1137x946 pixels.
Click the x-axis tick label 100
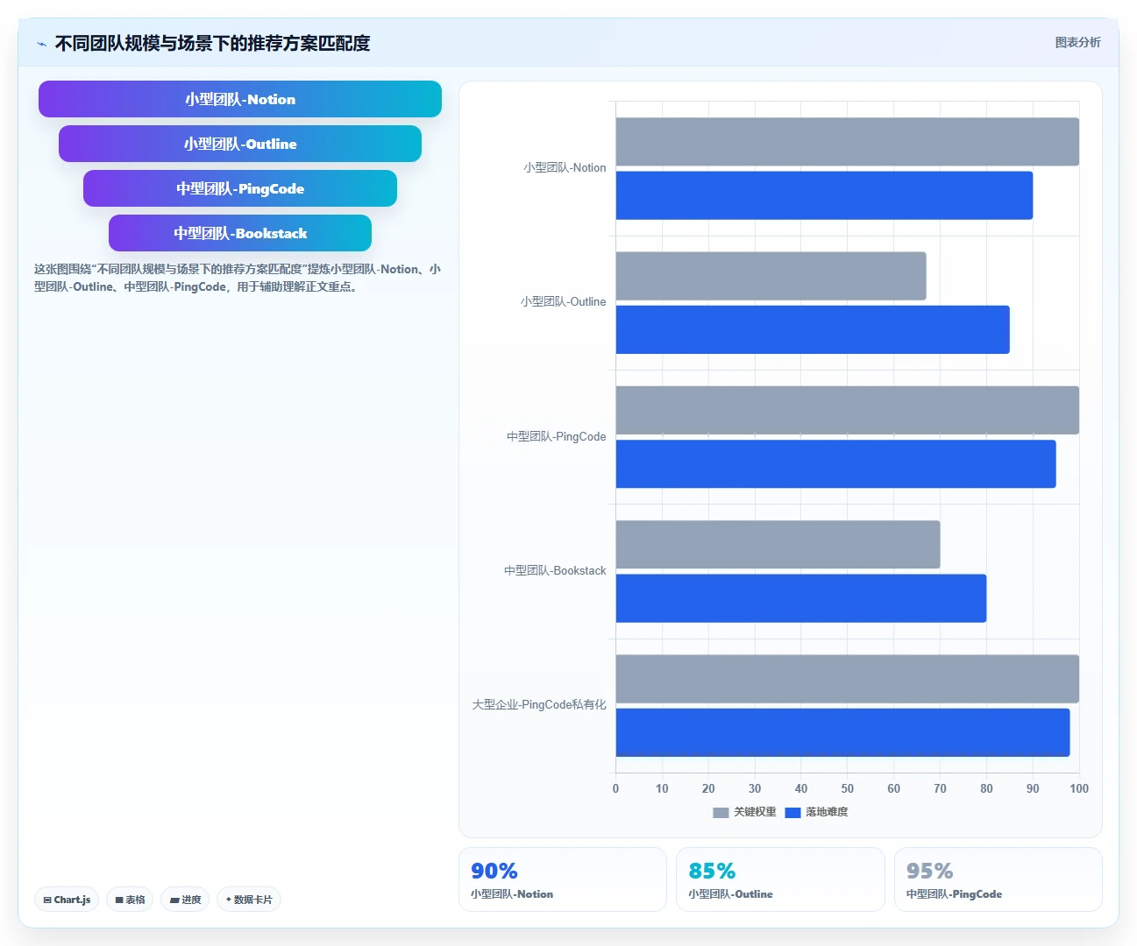1079,788
